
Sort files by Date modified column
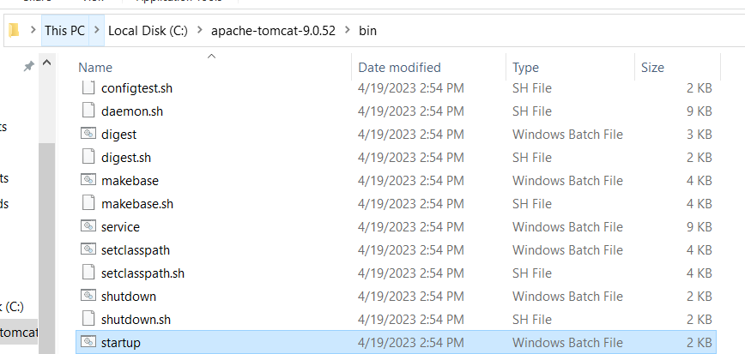pyautogui.click(x=399, y=68)
